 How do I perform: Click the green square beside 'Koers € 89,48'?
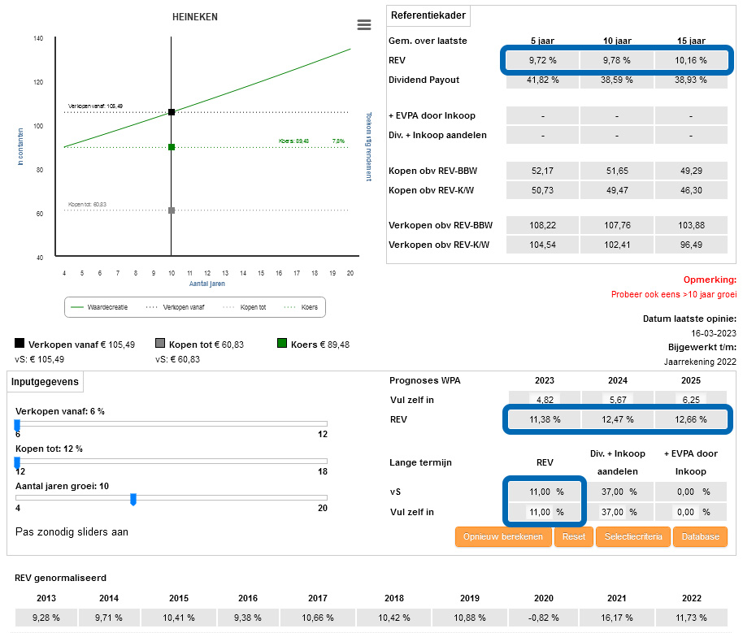282,343
